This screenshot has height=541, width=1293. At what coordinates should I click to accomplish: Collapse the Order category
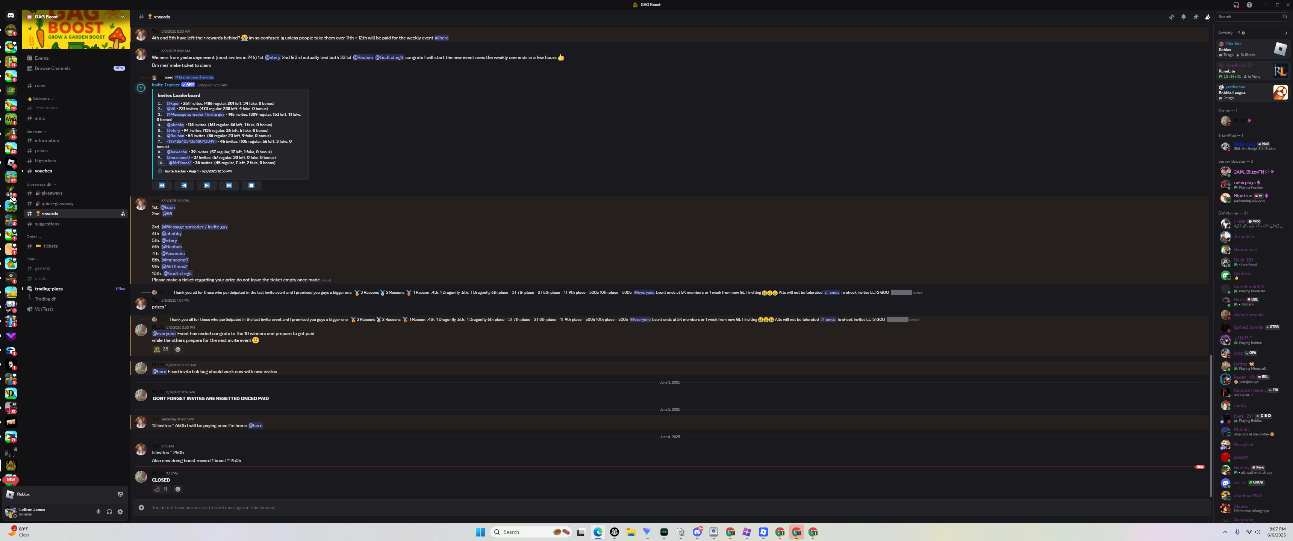(x=33, y=237)
